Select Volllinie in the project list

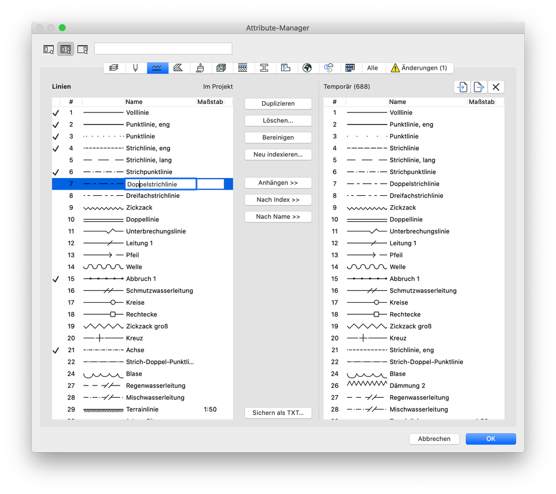click(x=142, y=113)
